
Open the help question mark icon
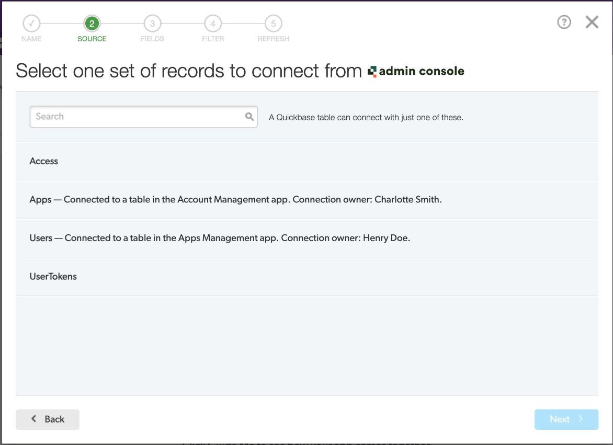pyautogui.click(x=564, y=22)
